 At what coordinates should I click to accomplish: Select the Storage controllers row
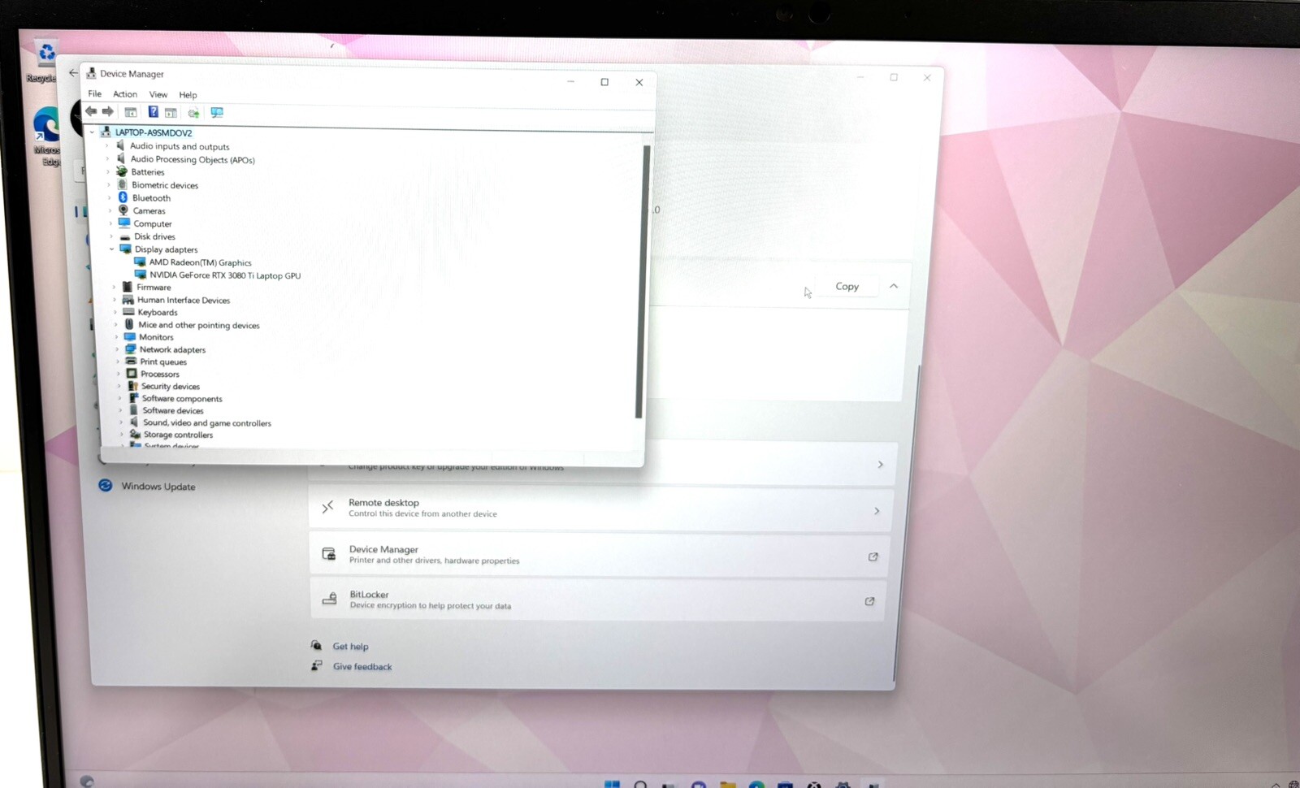click(x=178, y=435)
